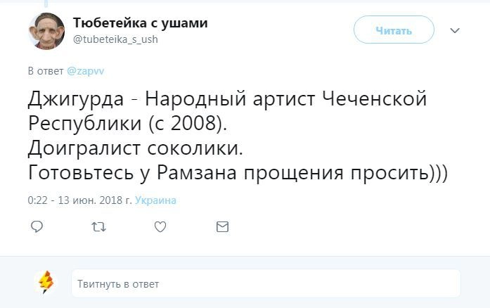The image size is (490, 308).
Task: Open the author's profile picture
Action: pos(46,31)
